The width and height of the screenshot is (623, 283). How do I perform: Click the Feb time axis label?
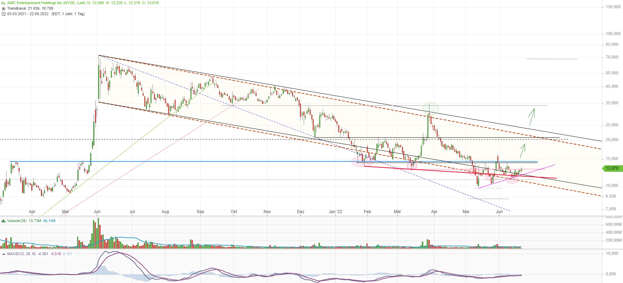tap(367, 212)
